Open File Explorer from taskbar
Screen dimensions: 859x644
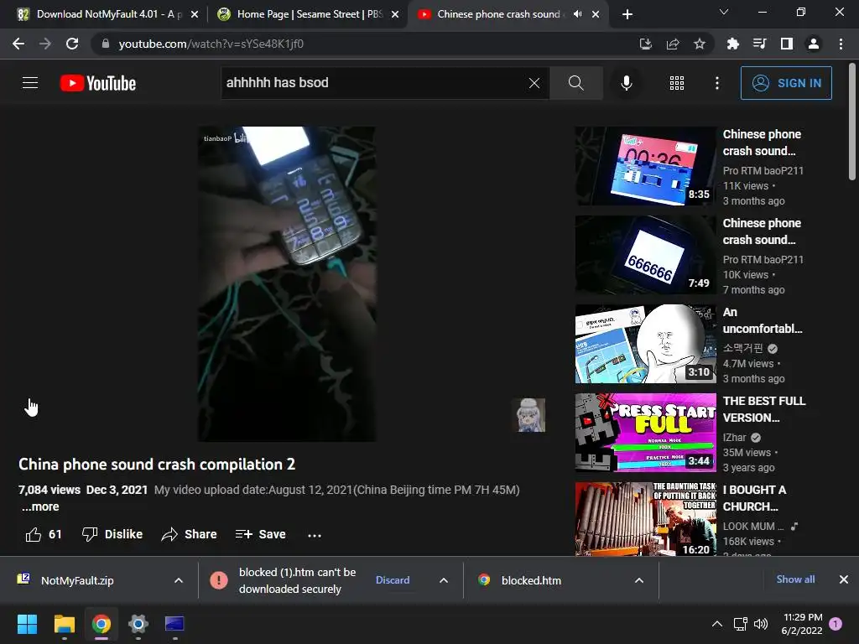coord(64,624)
